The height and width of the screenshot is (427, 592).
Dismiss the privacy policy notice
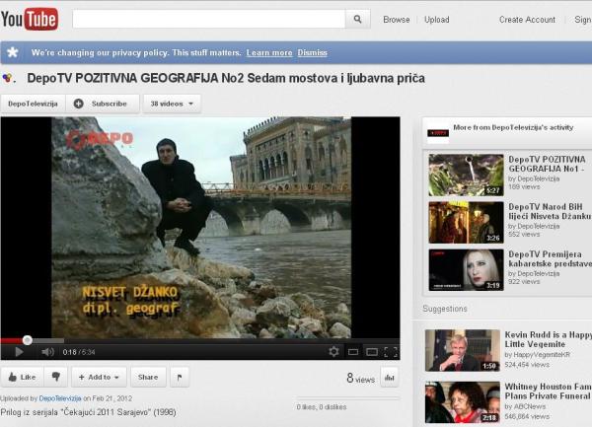(313, 52)
